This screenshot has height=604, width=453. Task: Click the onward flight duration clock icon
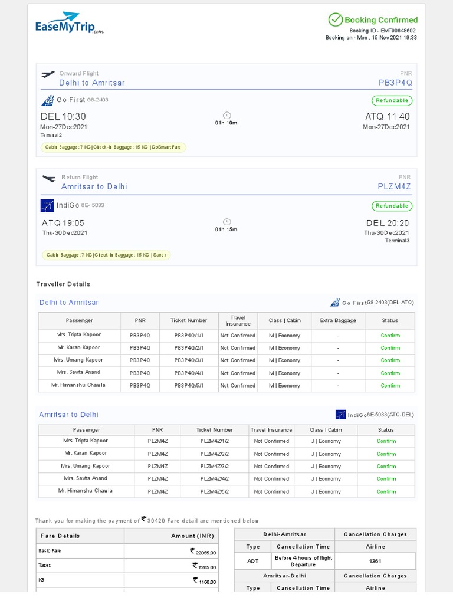226,115
